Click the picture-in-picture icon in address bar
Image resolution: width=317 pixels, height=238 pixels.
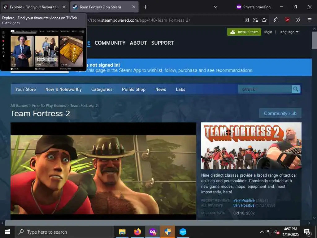pos(255,20)
